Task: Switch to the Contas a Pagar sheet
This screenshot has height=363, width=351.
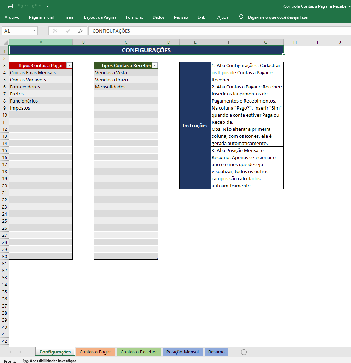Action: pyautogui.click(x=95, y=352)
